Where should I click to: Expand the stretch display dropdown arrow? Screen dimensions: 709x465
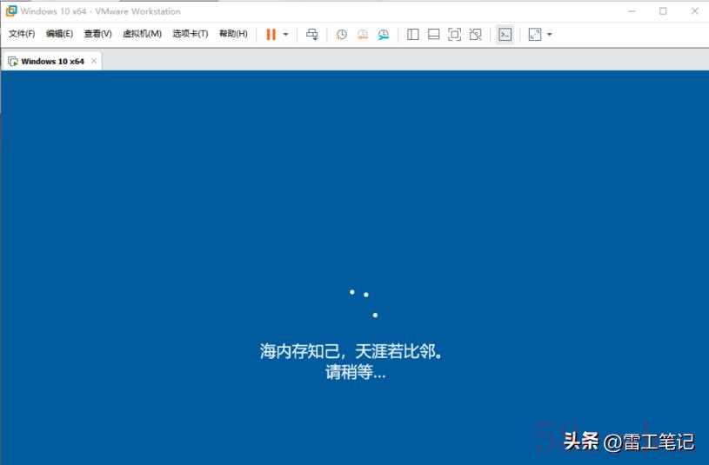point(550,35)
